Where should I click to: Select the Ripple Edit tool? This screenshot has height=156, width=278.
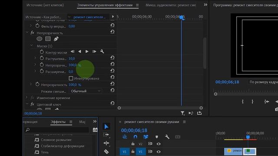[x=106, y=143]
